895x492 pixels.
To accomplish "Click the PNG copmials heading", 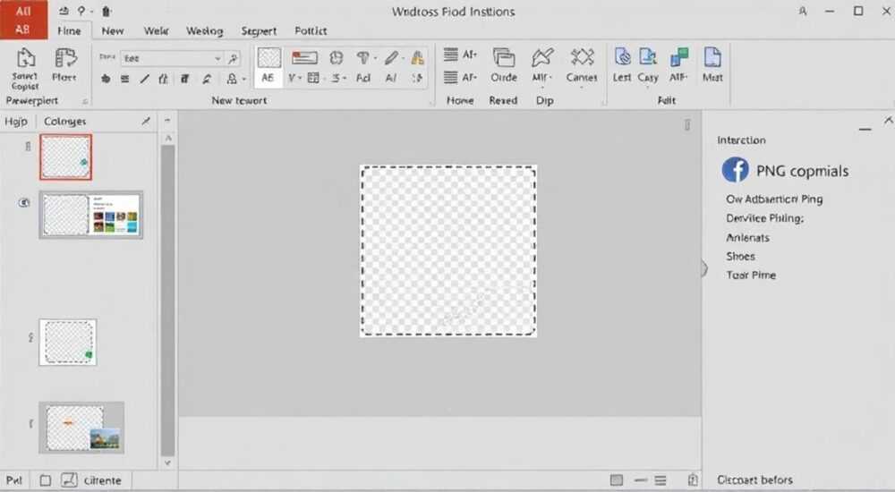I will coord(802,171).
